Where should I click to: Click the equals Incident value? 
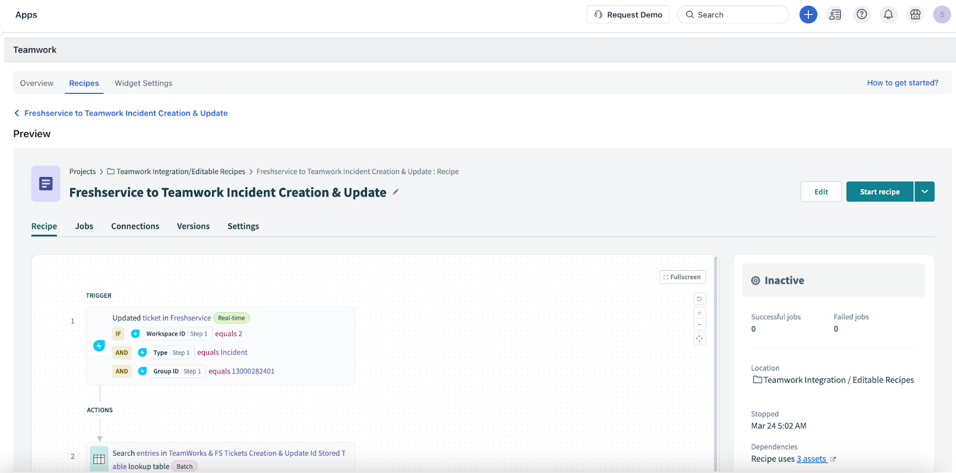(222, 353)
